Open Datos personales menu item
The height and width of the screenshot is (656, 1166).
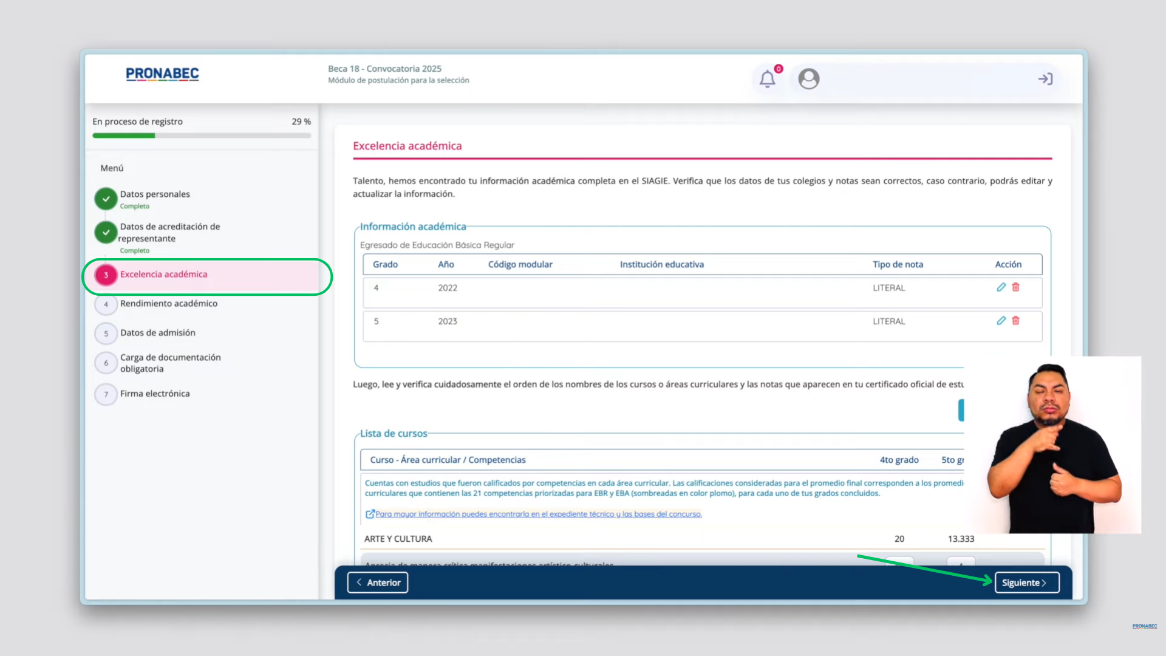pos(155,194)
